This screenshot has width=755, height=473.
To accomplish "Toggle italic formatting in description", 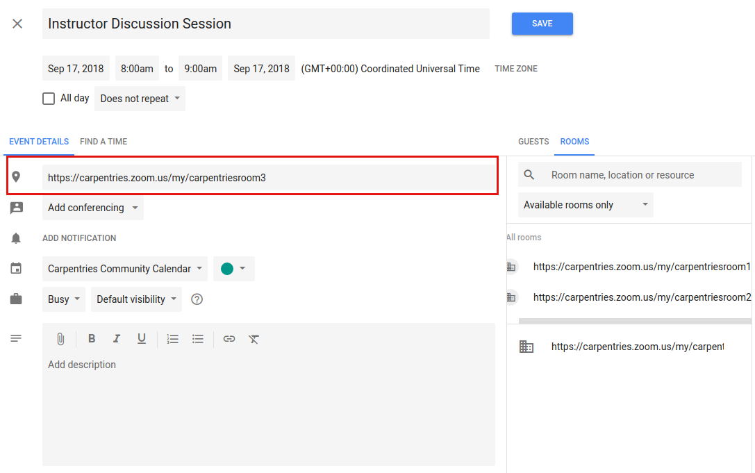I will click(117, 339).
